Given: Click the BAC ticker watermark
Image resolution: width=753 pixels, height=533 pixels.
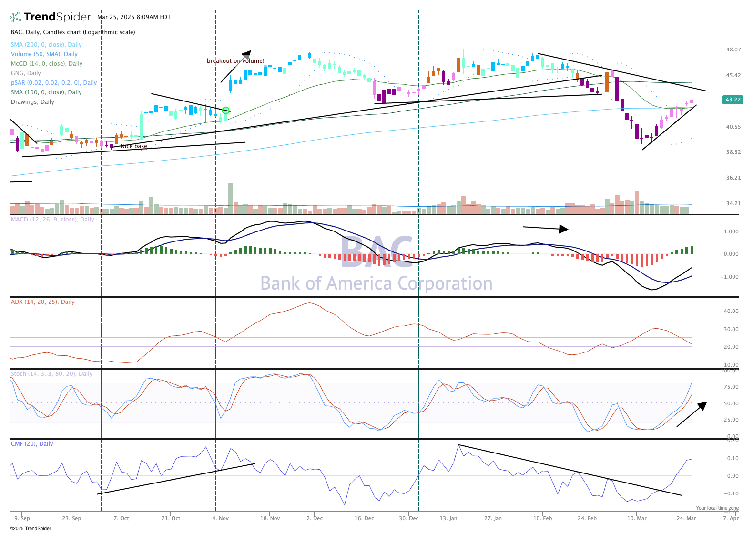Looking at the screenshot, I should pyautogui.click(x=376, y=251).
